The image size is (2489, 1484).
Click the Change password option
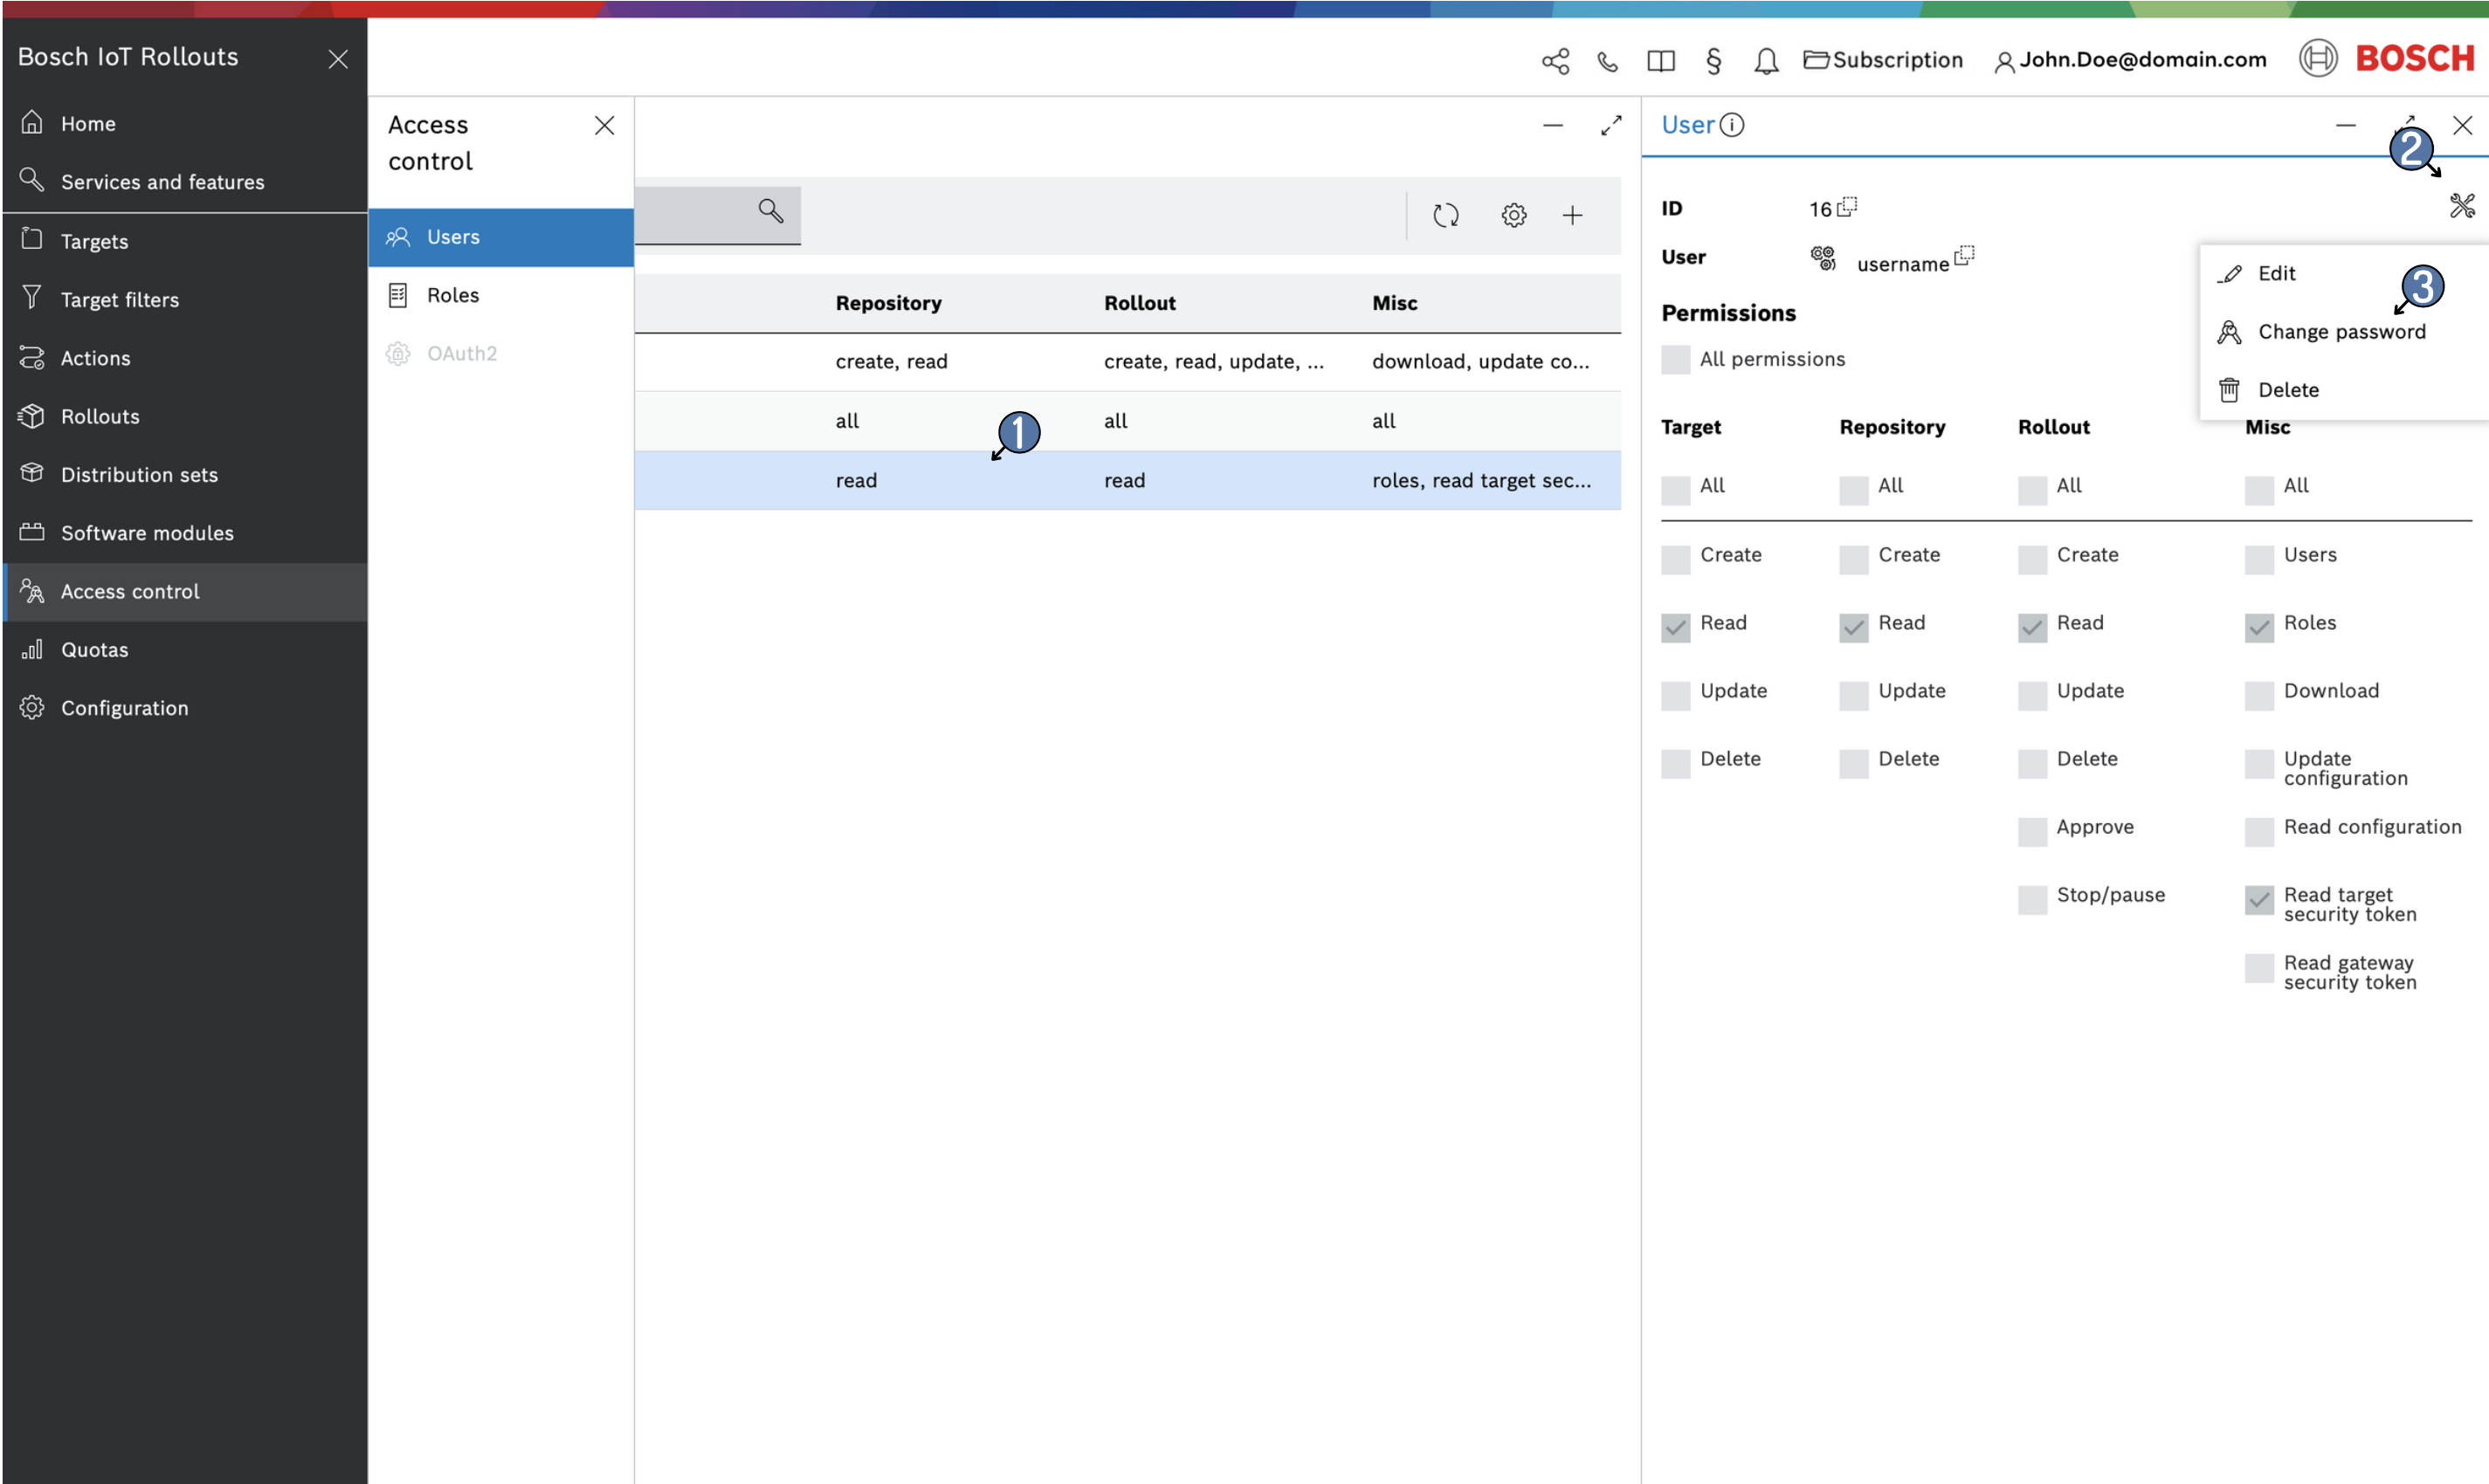[2342, 330]
